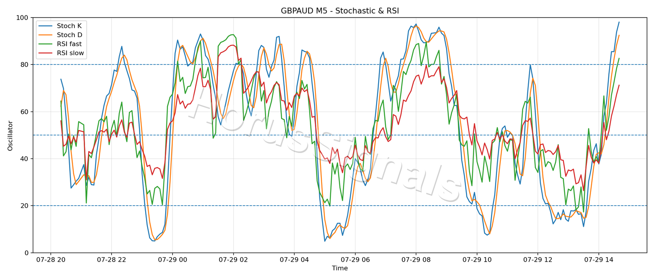Click the orange line swatch beside Stoch D
The image size is (654, 280).
click(45, 35)
